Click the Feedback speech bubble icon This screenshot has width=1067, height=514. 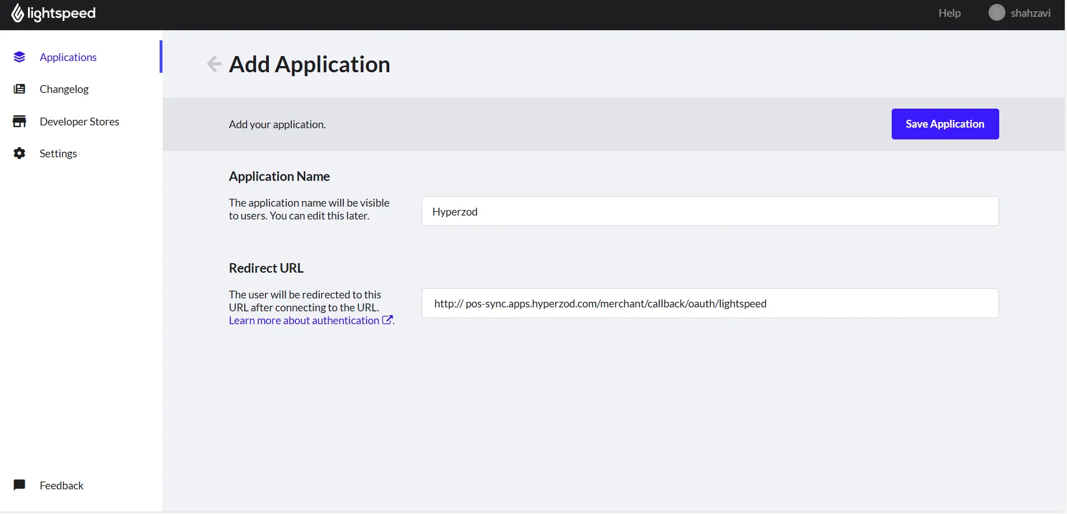point(20,485)
